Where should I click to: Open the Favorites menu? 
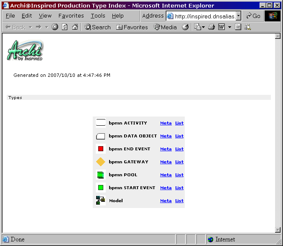click(x=71, y=16)
